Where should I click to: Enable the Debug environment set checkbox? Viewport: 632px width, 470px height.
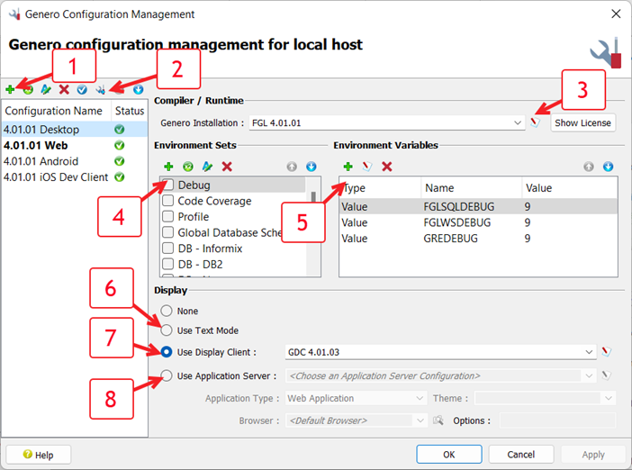(x=167, y=185)
